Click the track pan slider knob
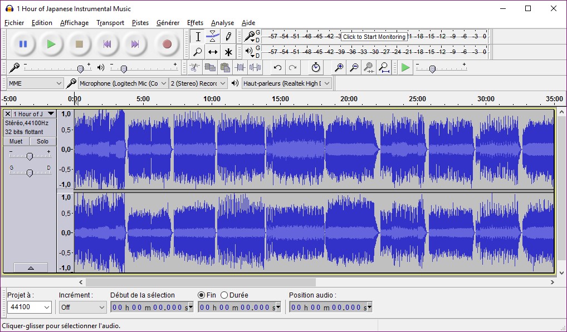This screenshot has width=567, height=332. coord(30,172)
